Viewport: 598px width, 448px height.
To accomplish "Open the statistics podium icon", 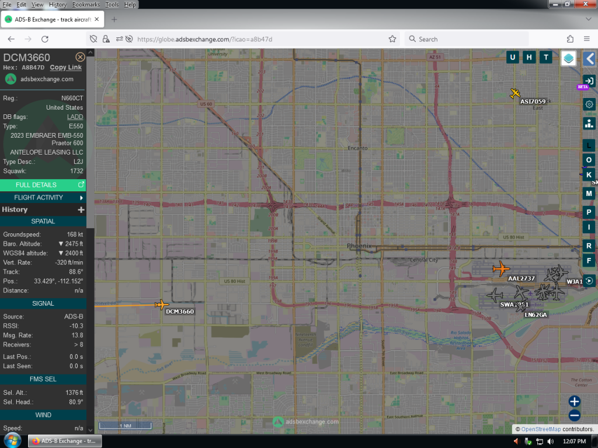I will 589,124.
